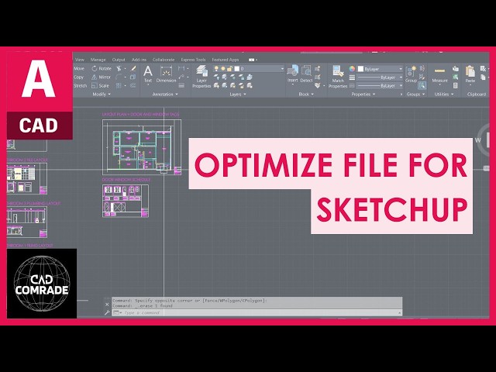The image size is (496, 372).
Task: Click the Offset icon below Explode
Action: point(133,85)
